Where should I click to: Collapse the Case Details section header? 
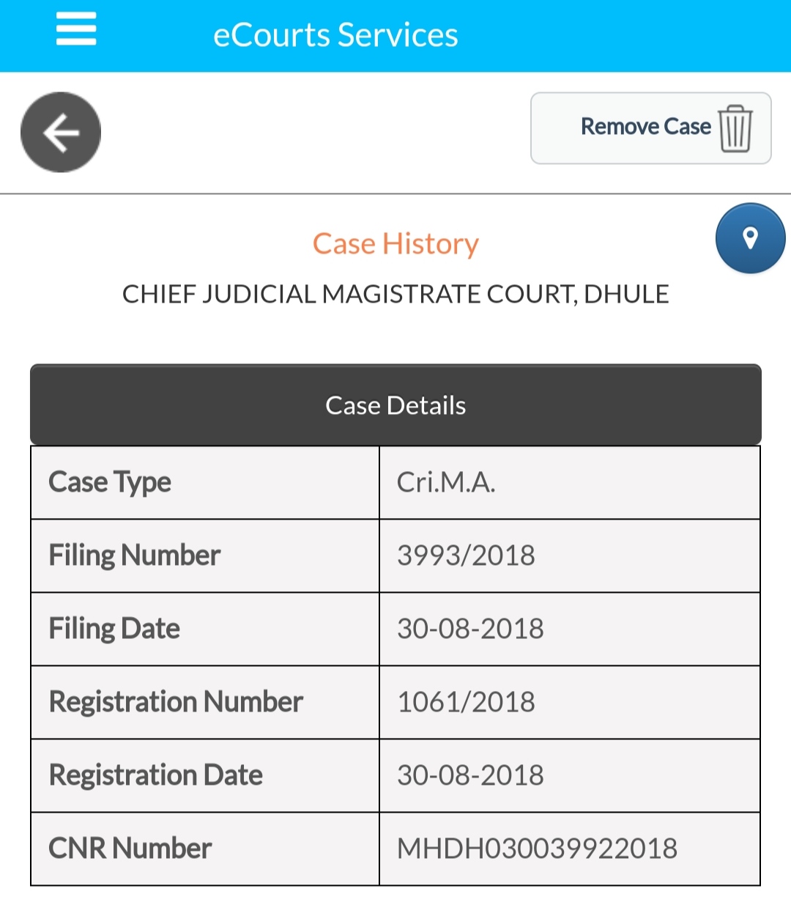[x=395, y=405]
